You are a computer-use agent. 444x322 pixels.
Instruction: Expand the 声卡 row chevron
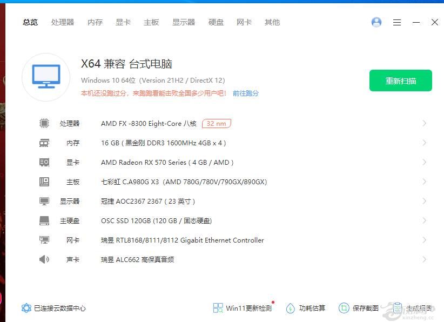pos(424,259)
